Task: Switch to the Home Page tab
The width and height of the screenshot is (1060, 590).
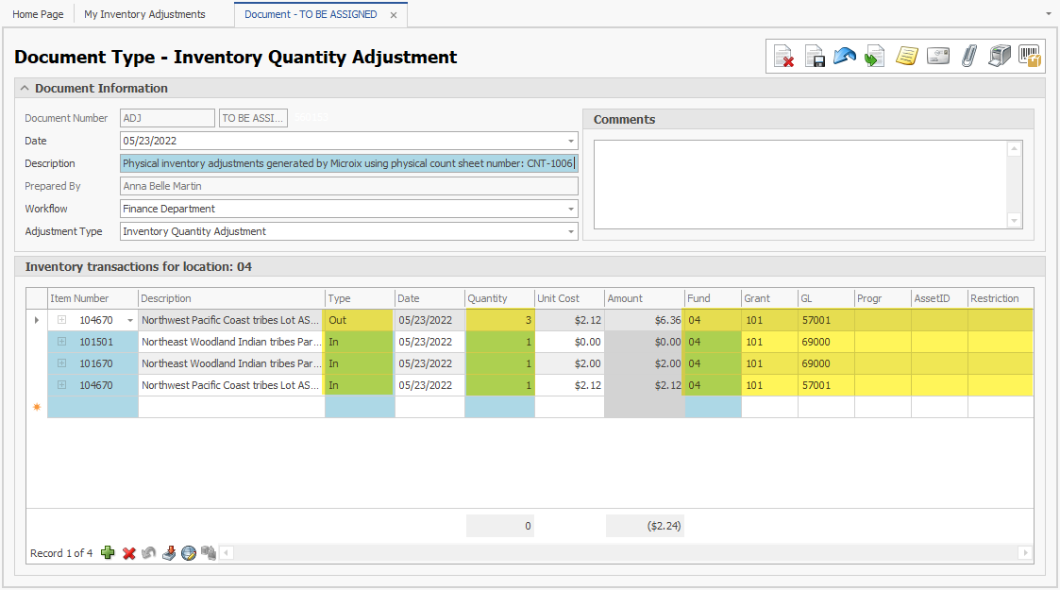Action: tap(38, 15)
